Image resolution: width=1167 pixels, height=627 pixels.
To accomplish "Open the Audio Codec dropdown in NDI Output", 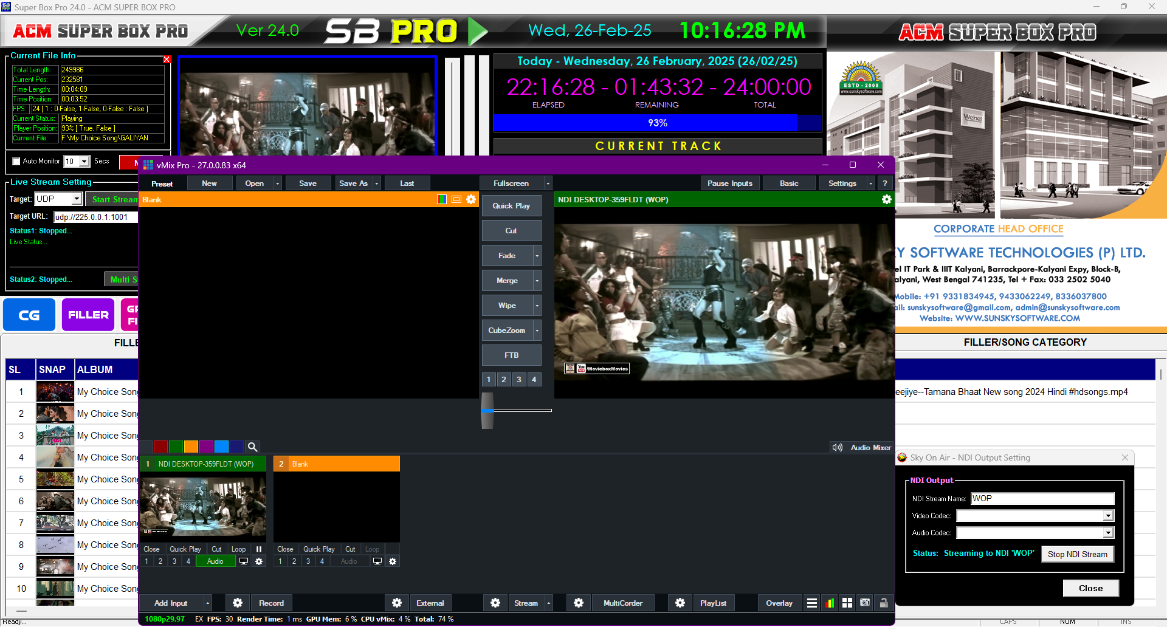I will tap(1108, 533).
